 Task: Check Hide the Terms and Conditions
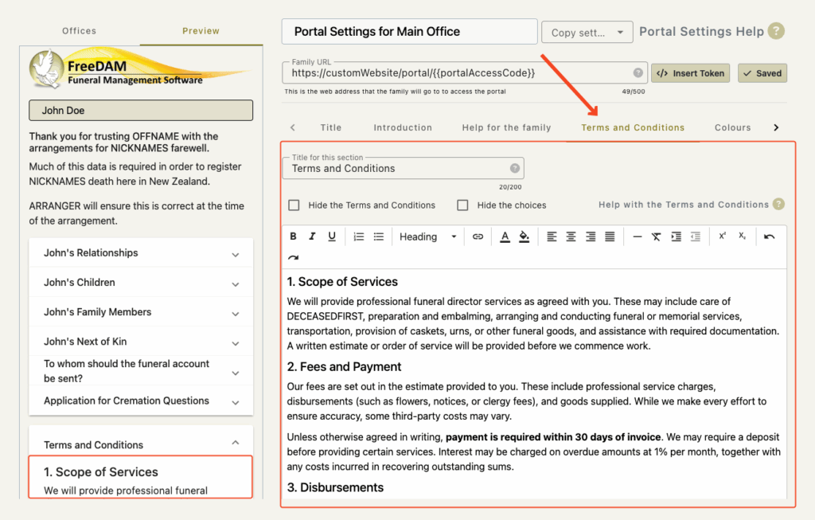[294, 205]
